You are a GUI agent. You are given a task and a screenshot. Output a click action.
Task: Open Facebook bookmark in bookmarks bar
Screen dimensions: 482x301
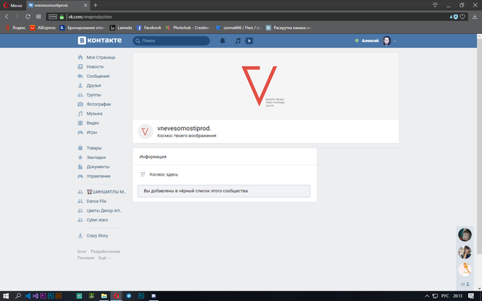pos(149,28)
